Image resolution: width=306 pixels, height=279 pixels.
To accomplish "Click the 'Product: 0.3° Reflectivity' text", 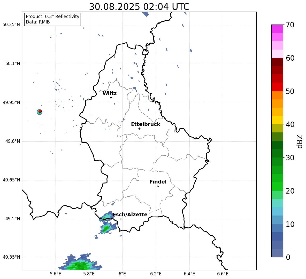I will point(52,17).
